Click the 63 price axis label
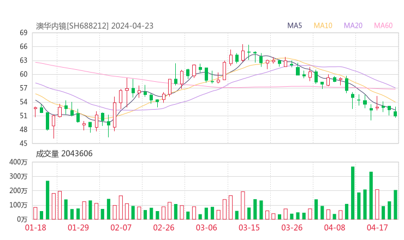The width and height of the screenshot is (404, 240). click(x=23, y=61)
